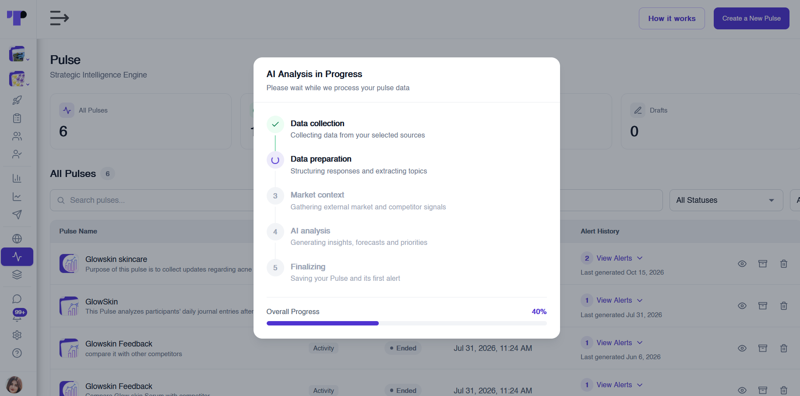Archive the GlowSkin journal pulse
This screenshot has width=800, height=396.
(x=763, y=306)
